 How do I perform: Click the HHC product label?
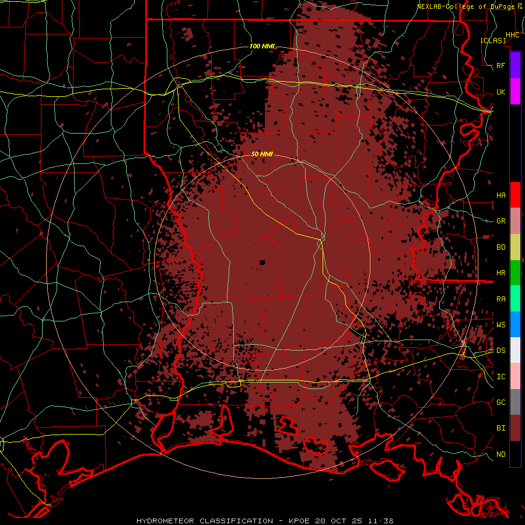512,35
